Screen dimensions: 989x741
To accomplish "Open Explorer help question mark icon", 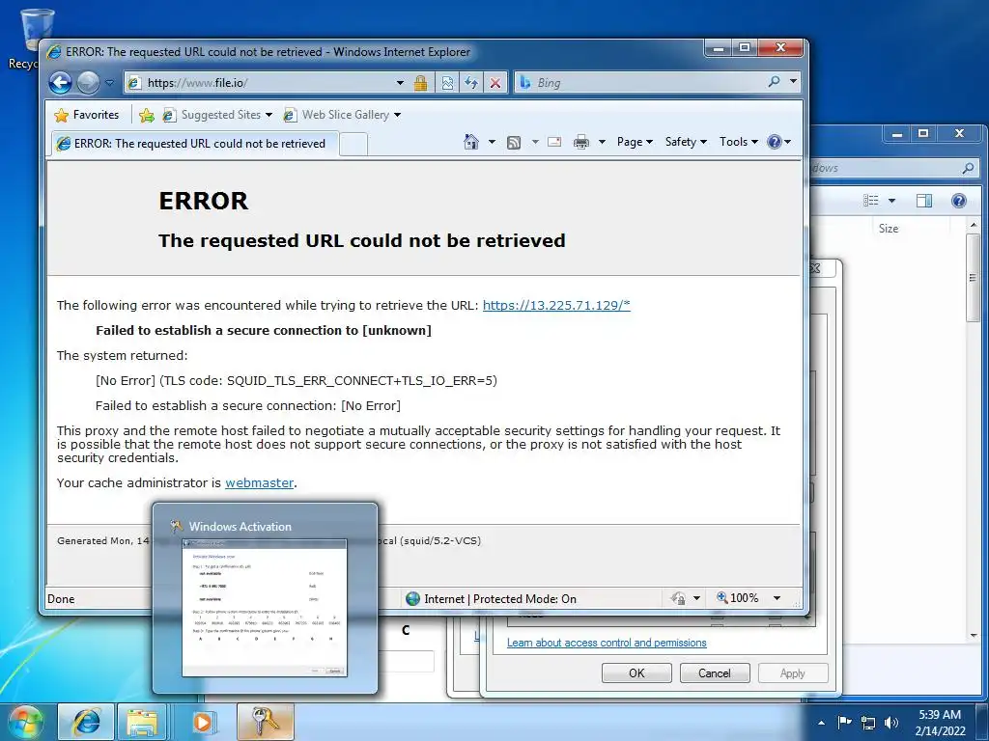I will tap(959, 201).
